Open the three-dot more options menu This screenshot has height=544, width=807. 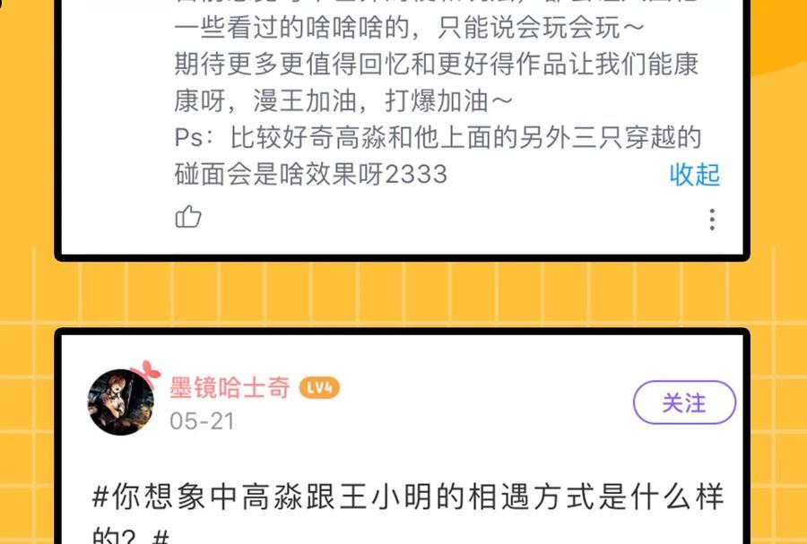[712, 220]
